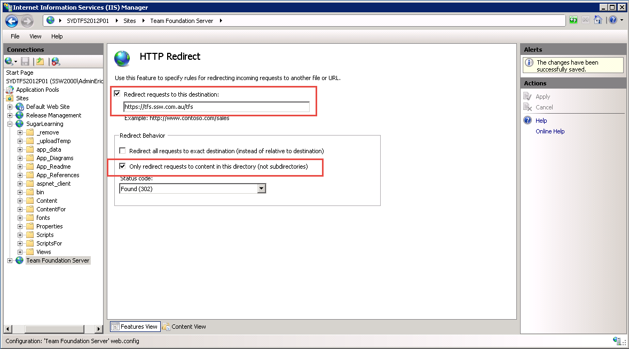
Task: Go to Home via house icon
Action: pyautogui.click(x=598, y=20)
